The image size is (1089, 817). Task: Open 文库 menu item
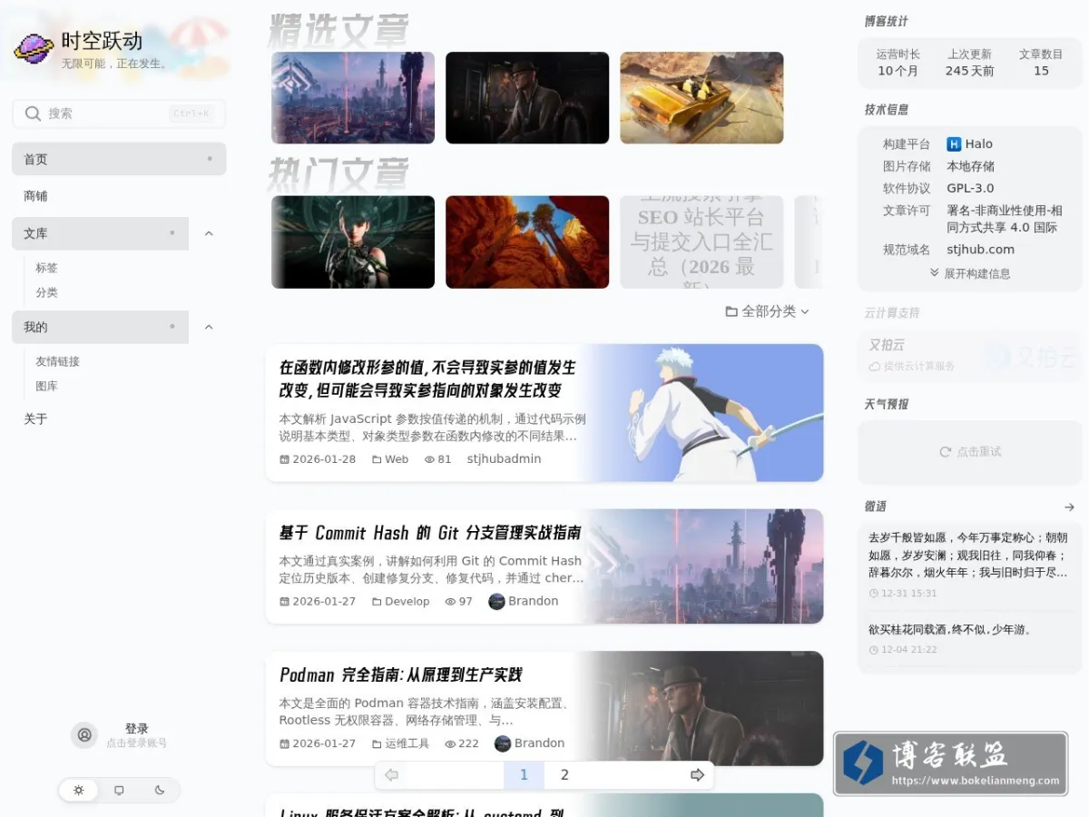point(100,233)
